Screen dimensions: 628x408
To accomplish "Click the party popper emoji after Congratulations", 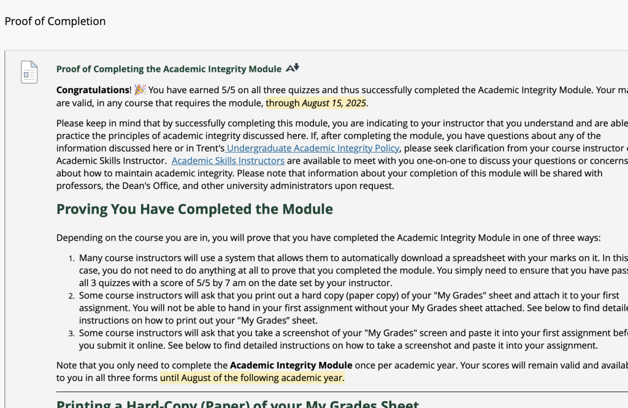I will point(140,89).
